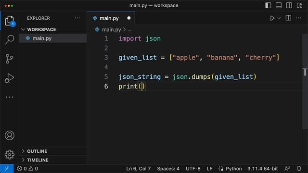The image size is (308, 173).
Task: Click the "banana" string on line 3
Action: [x=222, y=58]
